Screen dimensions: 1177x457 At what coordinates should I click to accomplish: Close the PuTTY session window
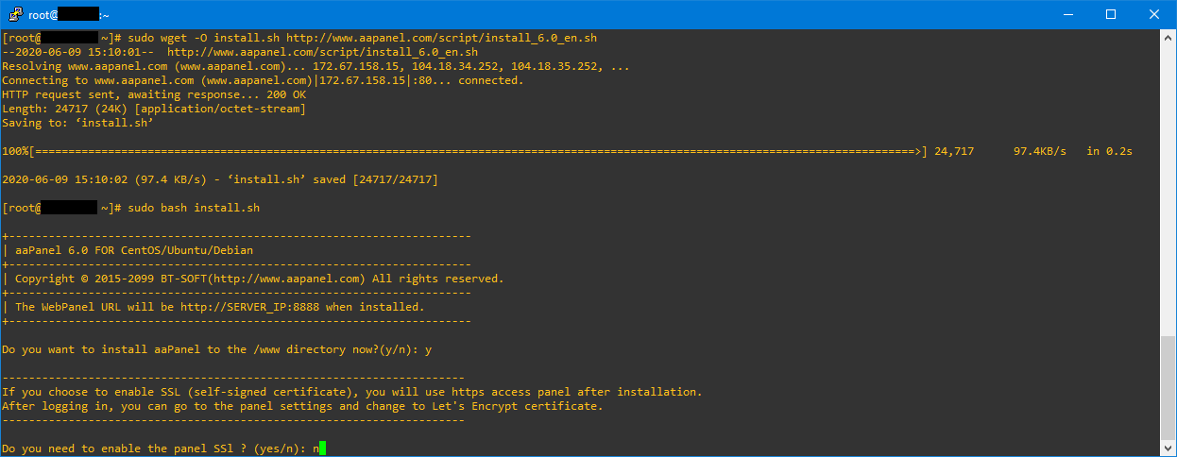tap(1154, 15)
